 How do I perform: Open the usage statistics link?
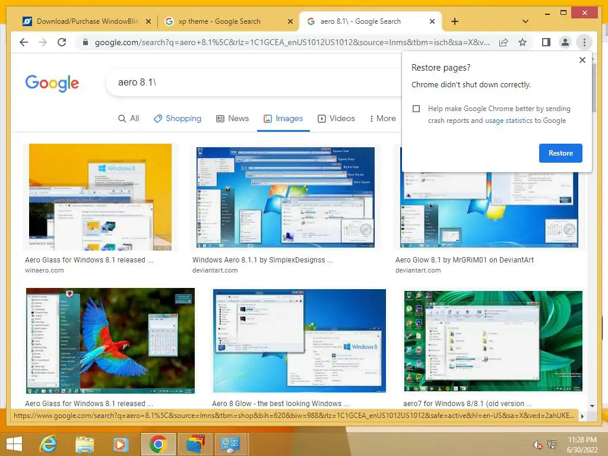508,121
